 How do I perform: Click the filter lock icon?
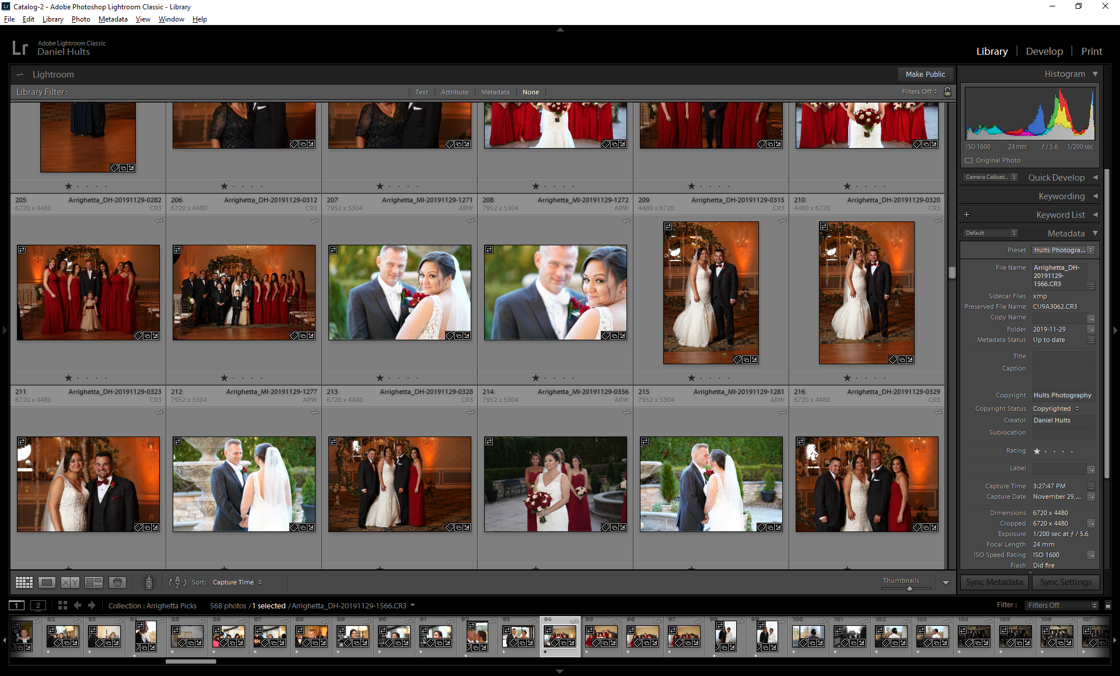(x=948, y=91)
